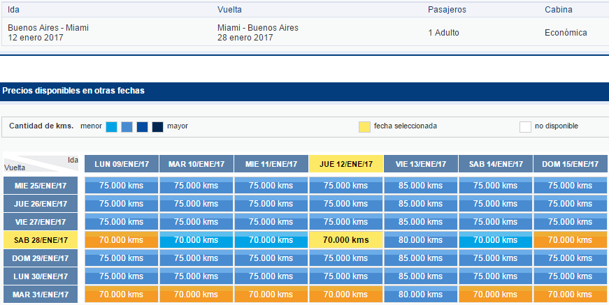
Task: Select MIE 25/ENE/17 return row header
Action: [x=41, y=186]
